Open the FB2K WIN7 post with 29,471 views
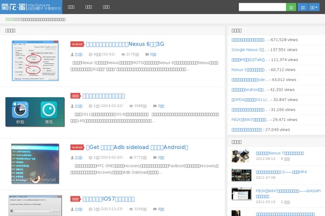The image size is (325, 216). (x=250, y=120)
